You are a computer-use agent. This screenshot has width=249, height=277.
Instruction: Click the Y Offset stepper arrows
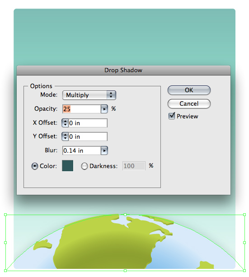(65, 136)
